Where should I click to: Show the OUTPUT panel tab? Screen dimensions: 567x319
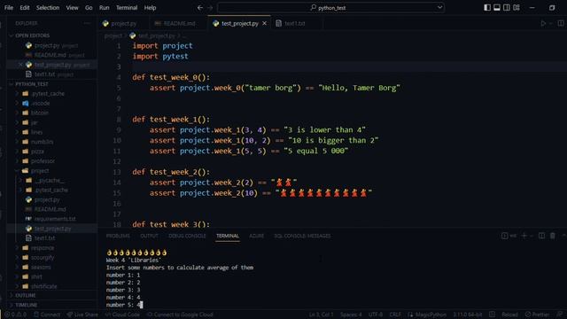click(149, 236)
